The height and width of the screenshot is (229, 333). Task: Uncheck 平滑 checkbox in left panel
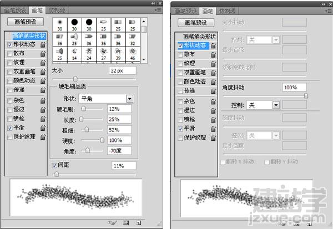point(10,128)
